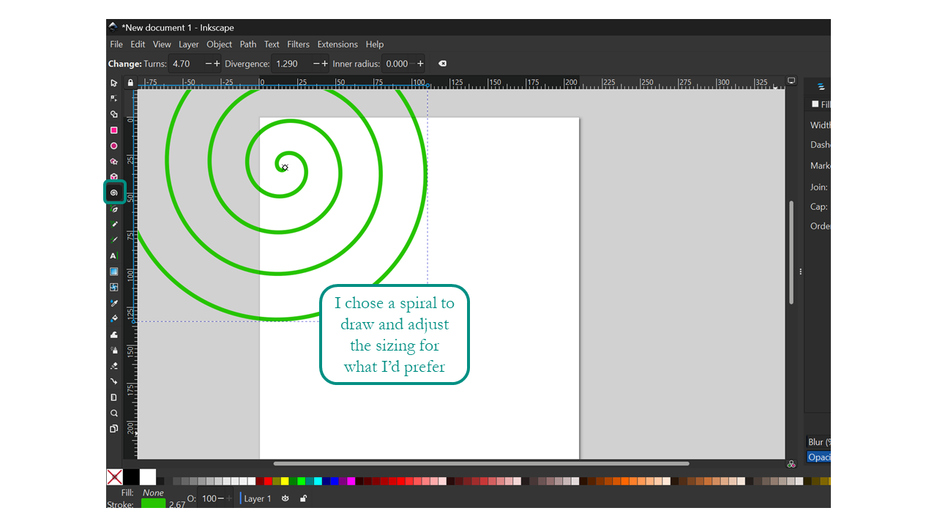The height and width of the screenshot is (527, 937).
Task: Select the Mesh gradient tool
Action: 113,287
